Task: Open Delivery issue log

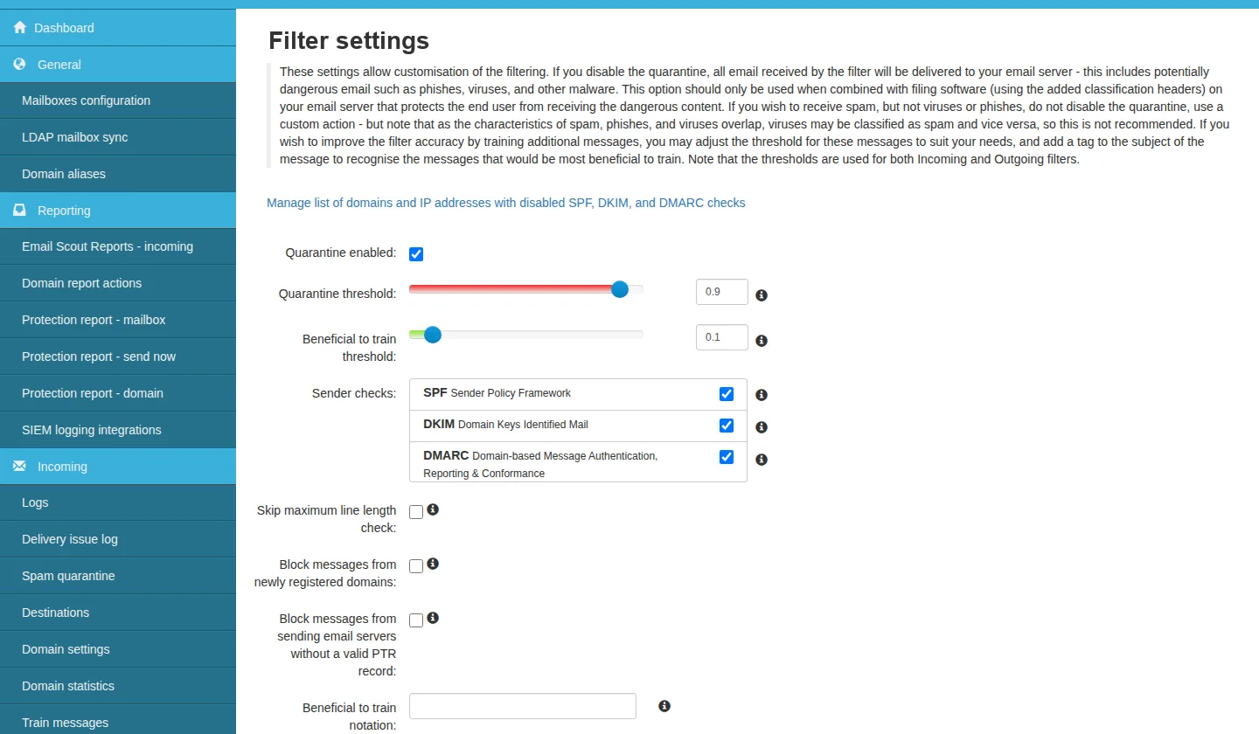Action: (118, 539)
